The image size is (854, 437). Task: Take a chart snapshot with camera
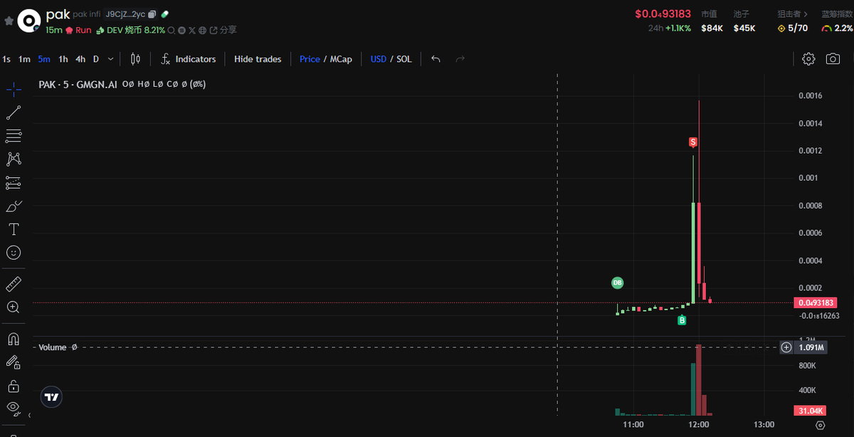(833, 59)
